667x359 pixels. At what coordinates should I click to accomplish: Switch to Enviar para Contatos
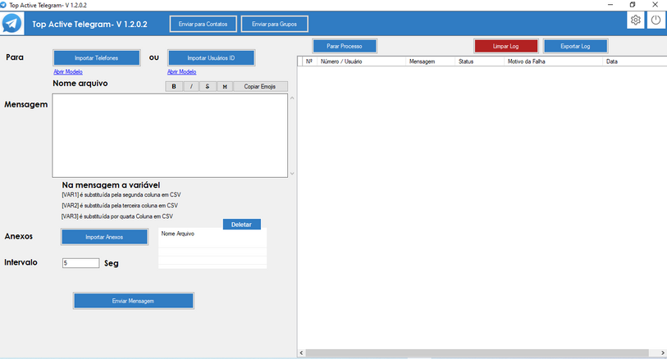203,24
